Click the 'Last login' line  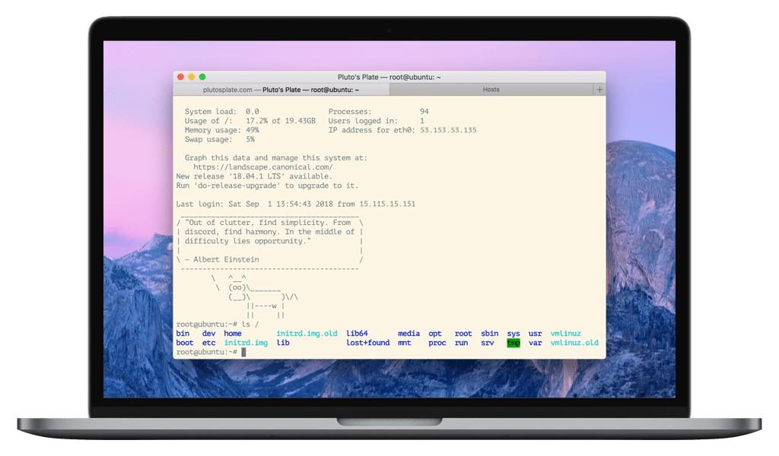(x=296, y=204)
